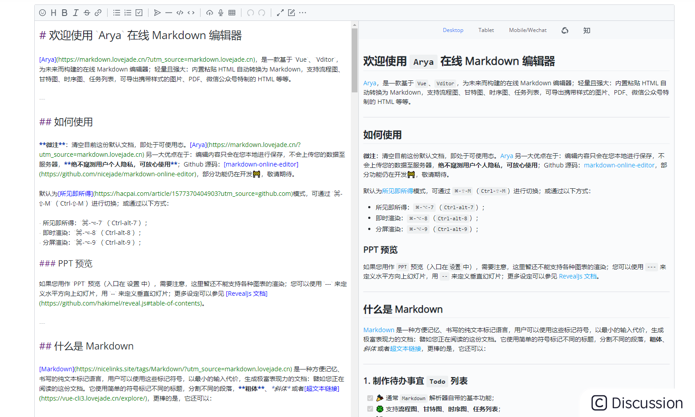Open the edit mode switcher
The height and width of the screenshot is (417, 695).
pos(291,13)
